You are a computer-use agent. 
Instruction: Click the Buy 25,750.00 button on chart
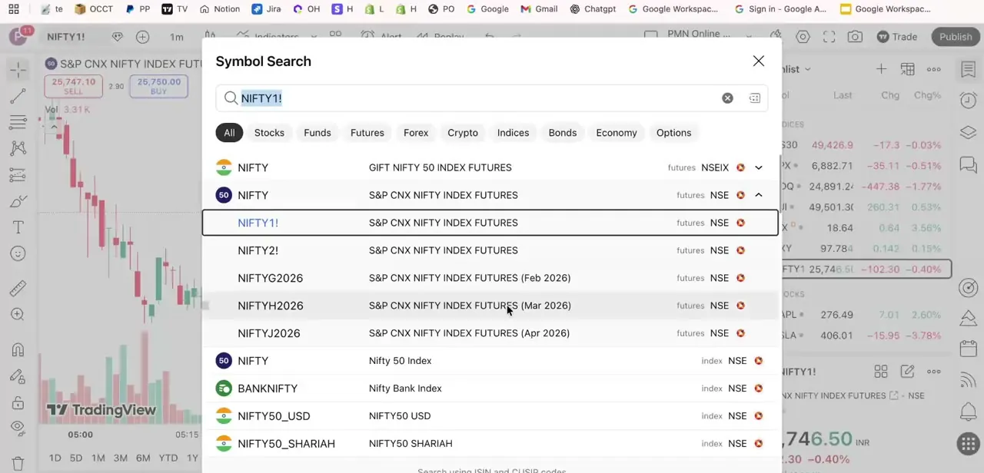click(x=159, y=86)
